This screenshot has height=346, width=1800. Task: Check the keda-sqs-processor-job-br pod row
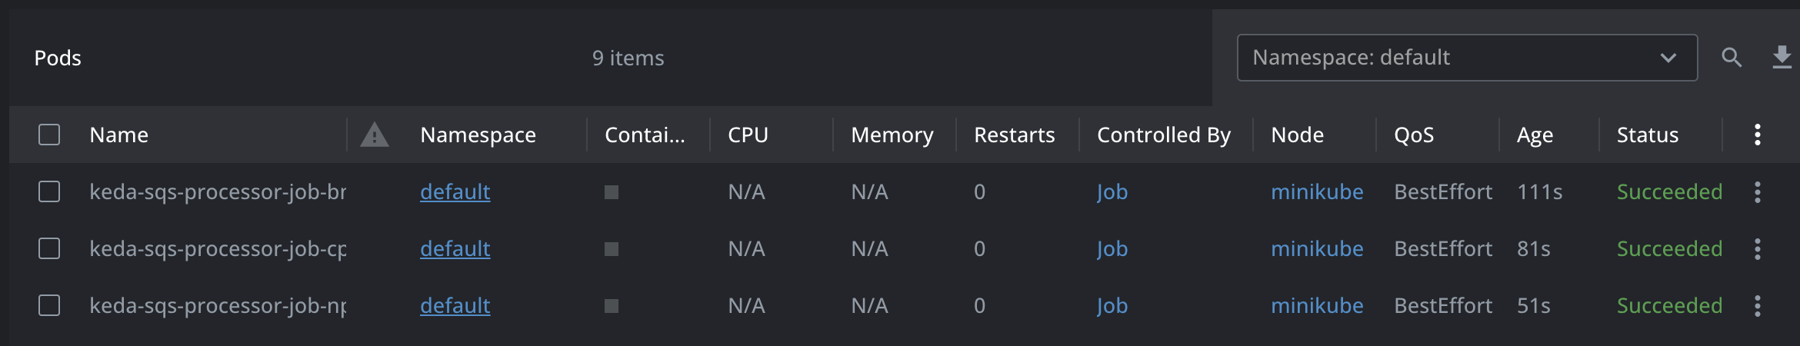[49, 191]
